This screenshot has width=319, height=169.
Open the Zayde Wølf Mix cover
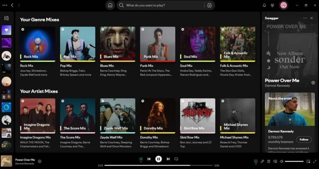[x=118, y=116]
